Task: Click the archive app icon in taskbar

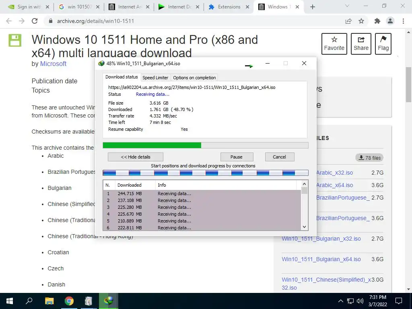Action: pyautogui.click(x=89, y=301)
